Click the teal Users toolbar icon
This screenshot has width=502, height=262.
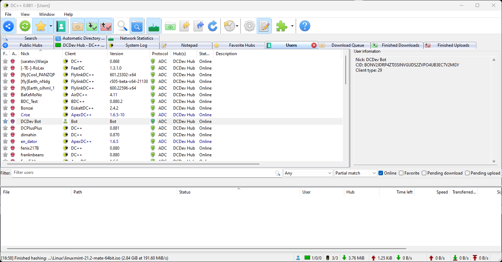(x=61, y=26)
